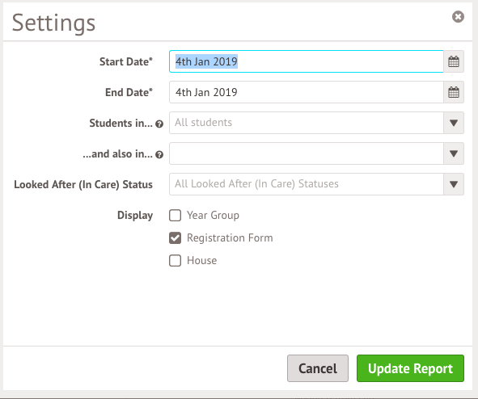
Task: Click the All students selection field
Action: tap(307, 123)
